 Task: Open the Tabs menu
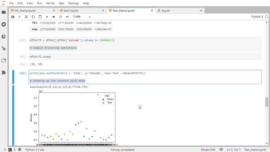click(61, 3)
